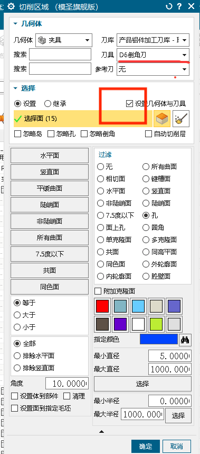Click the 最小直径 input field
200x454 pixels.
click(x=170, y=356)
